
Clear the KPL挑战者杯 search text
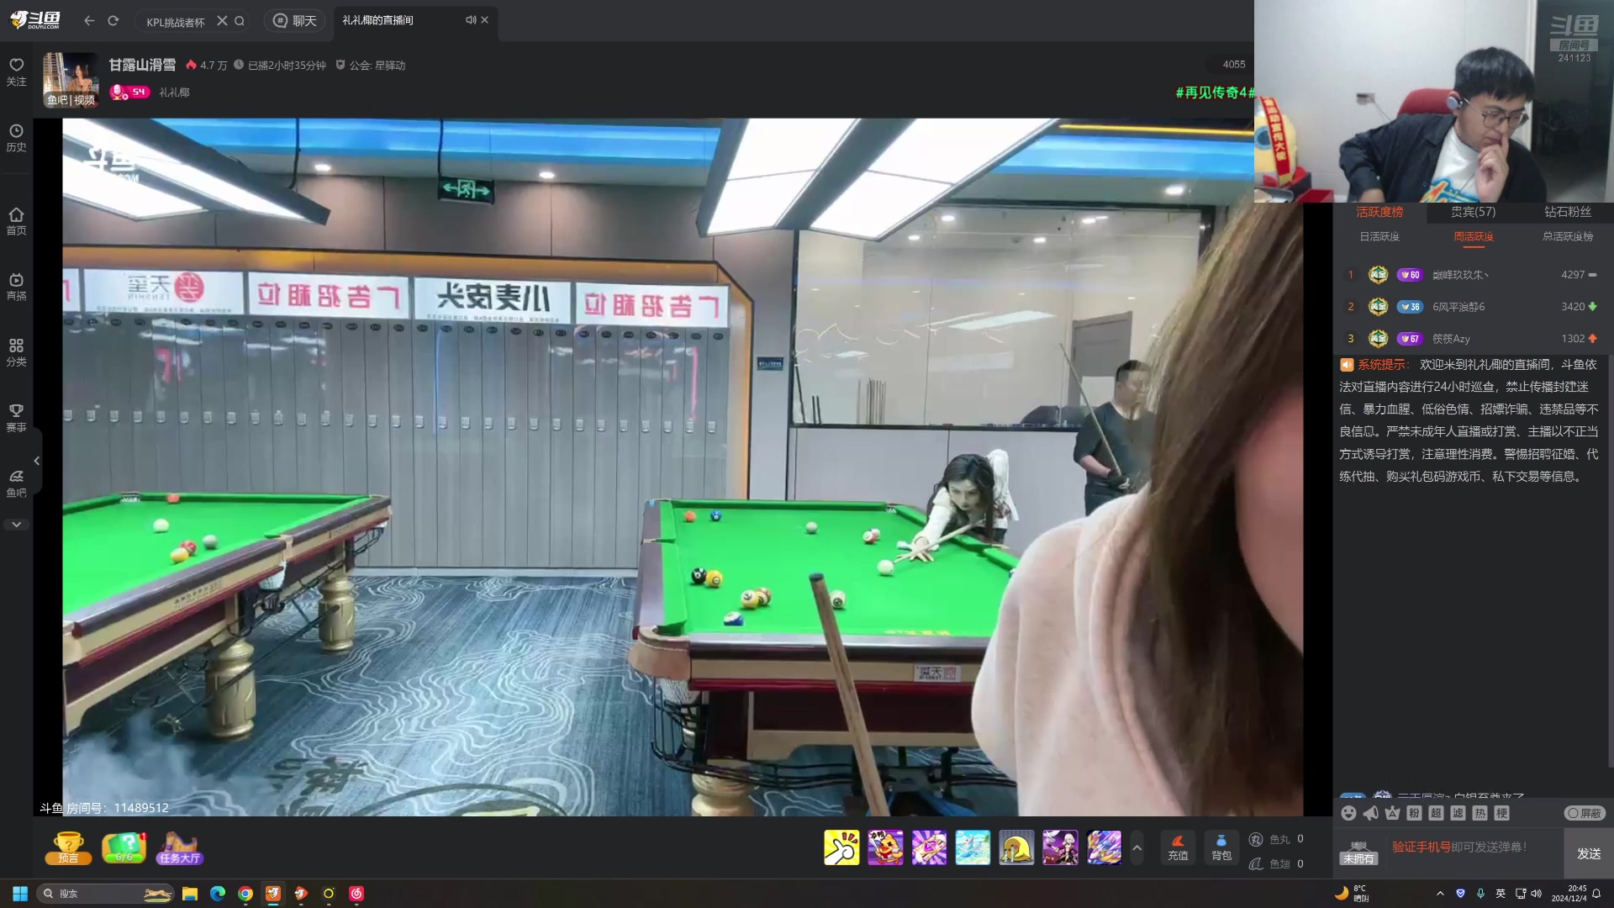tap(222, 21)
